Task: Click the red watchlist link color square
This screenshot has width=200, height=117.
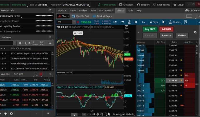Action: pyautogui.click(x=41, y=74)
